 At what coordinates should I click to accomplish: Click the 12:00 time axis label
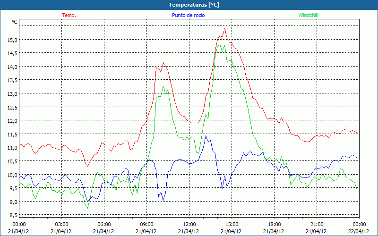click(189, 225)
